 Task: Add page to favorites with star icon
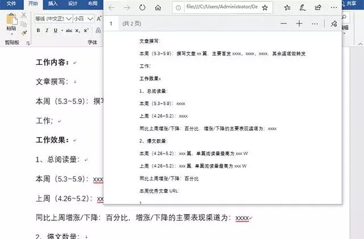(264, 7)
